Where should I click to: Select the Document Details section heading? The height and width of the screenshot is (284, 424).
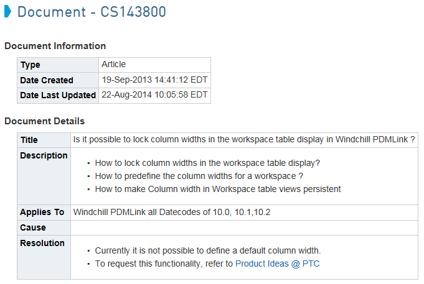tap(45, 121)
